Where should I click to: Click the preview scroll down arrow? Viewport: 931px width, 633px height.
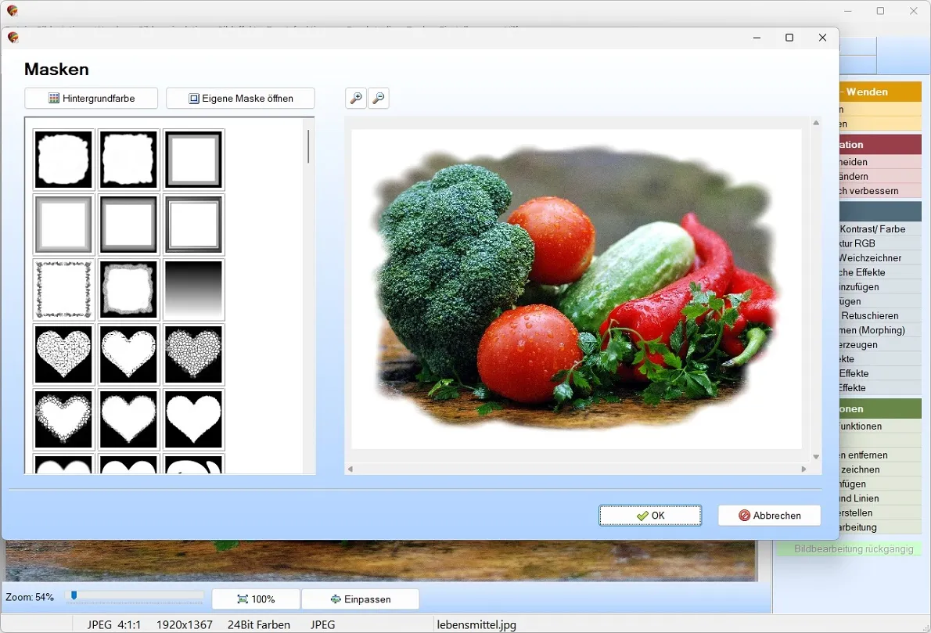(817, 457)
